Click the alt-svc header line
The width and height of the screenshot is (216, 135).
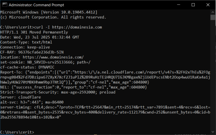pos(32,101)
